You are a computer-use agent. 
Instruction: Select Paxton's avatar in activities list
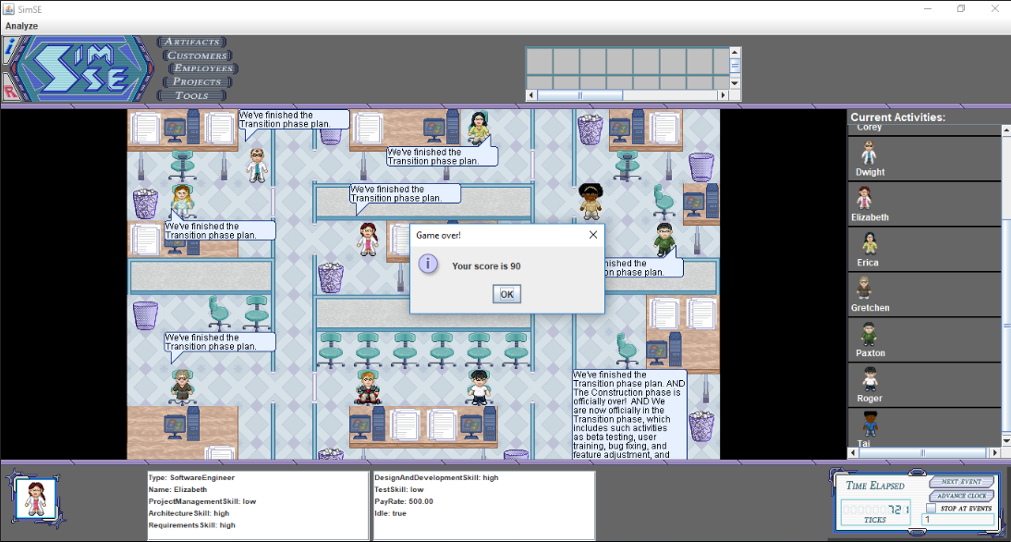[869, 334]
